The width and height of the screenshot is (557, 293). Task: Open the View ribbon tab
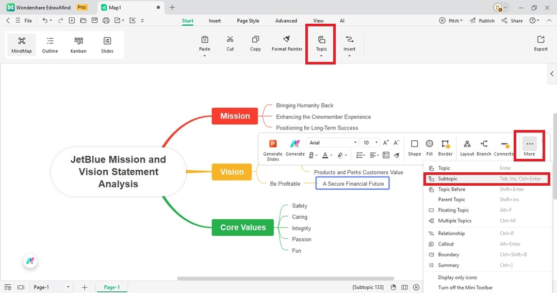click(x=318, y=21)
